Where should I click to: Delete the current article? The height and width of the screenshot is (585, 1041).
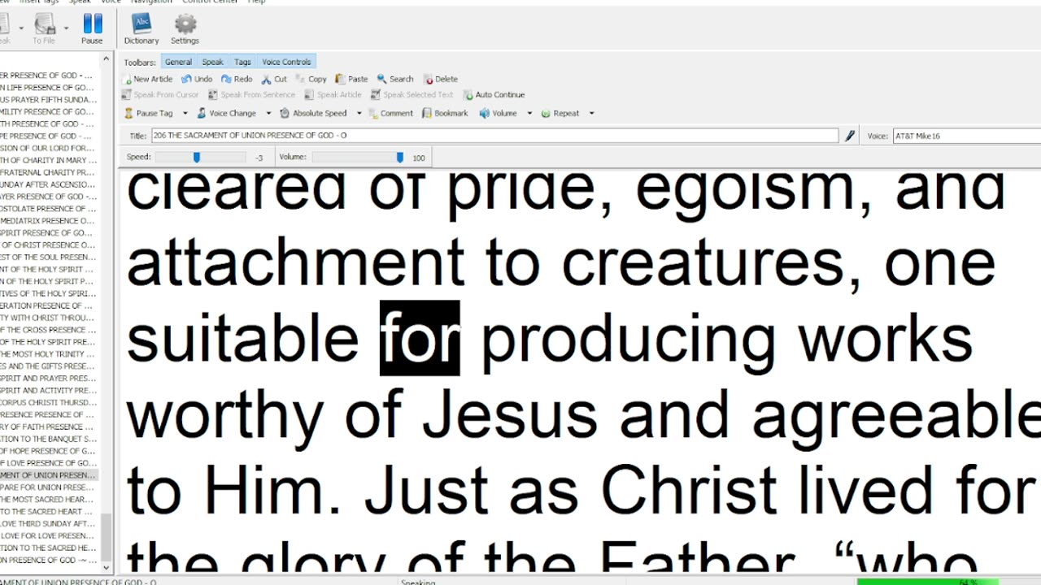(441, 79)
